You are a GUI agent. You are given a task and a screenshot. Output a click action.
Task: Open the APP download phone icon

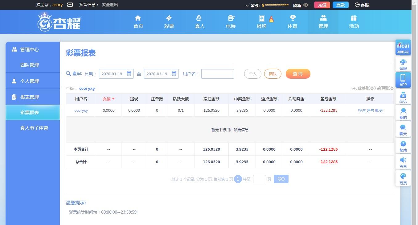pyautogui.click(x=403, y=80)
